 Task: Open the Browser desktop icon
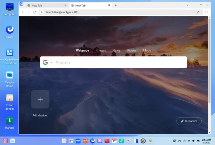tap(10, 32)
